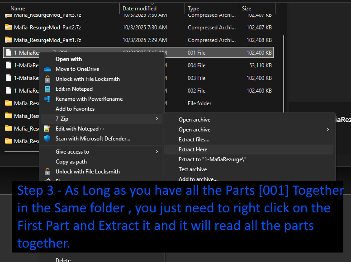The image size is (351, 262).
Task: Select Test archive in the 7-Zip submenu
Action: (x=193, y=169)
